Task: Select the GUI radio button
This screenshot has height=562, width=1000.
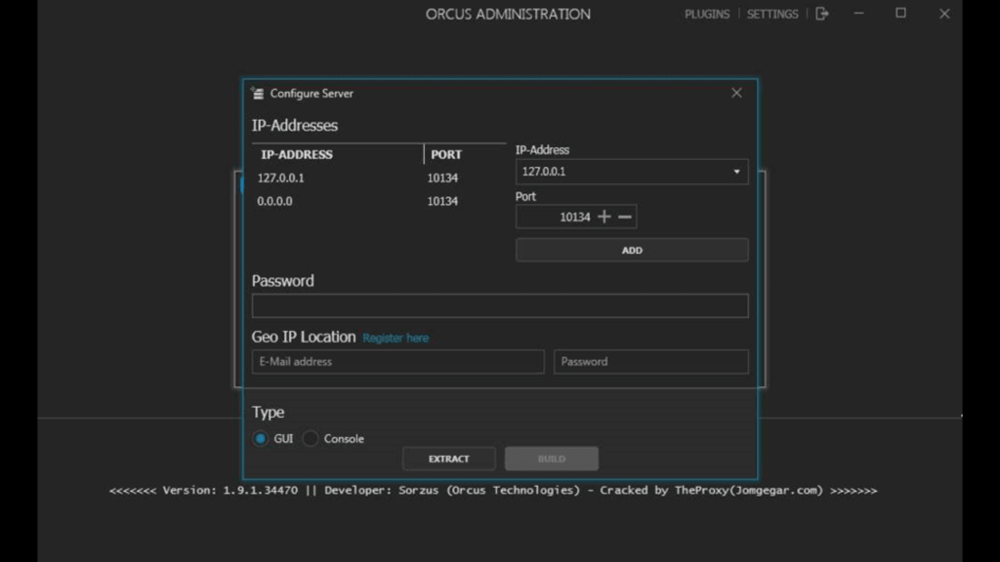Action: tap(260, 438)
